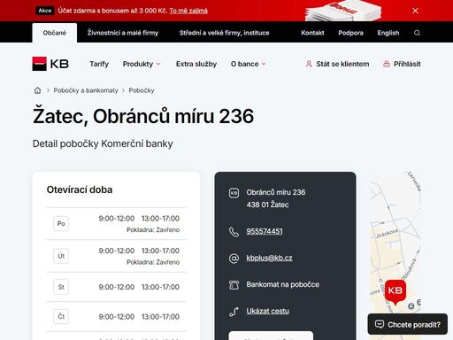
Task: Open the Pobočky breadcrumb
Action: [142, 90]
